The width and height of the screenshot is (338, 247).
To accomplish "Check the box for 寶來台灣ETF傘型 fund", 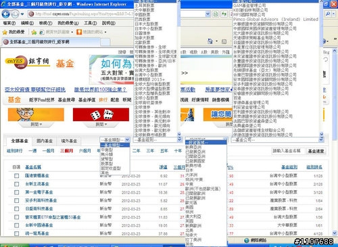I will point(16,217).
